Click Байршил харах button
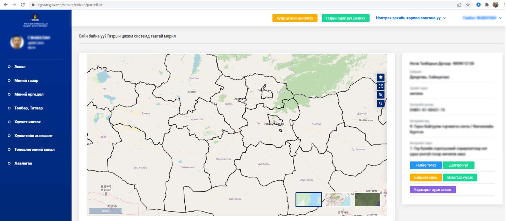This screenshot has width=506, height=221. [x=426, y=177]
